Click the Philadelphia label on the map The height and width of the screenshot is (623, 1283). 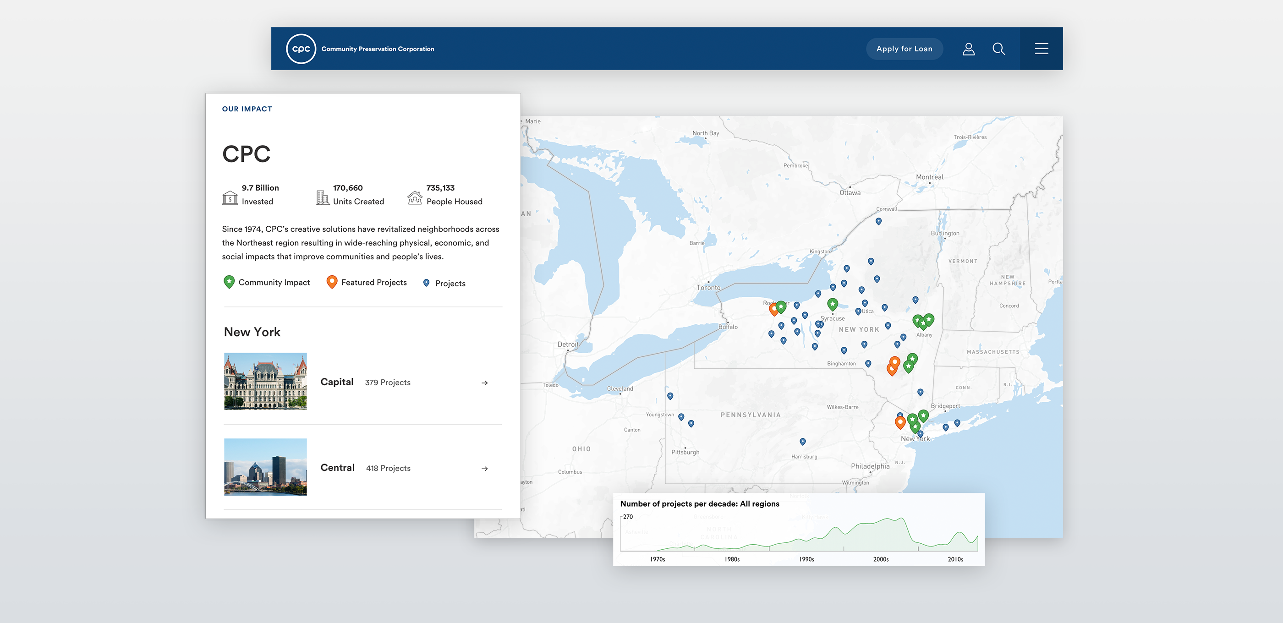tap(870, 466)
